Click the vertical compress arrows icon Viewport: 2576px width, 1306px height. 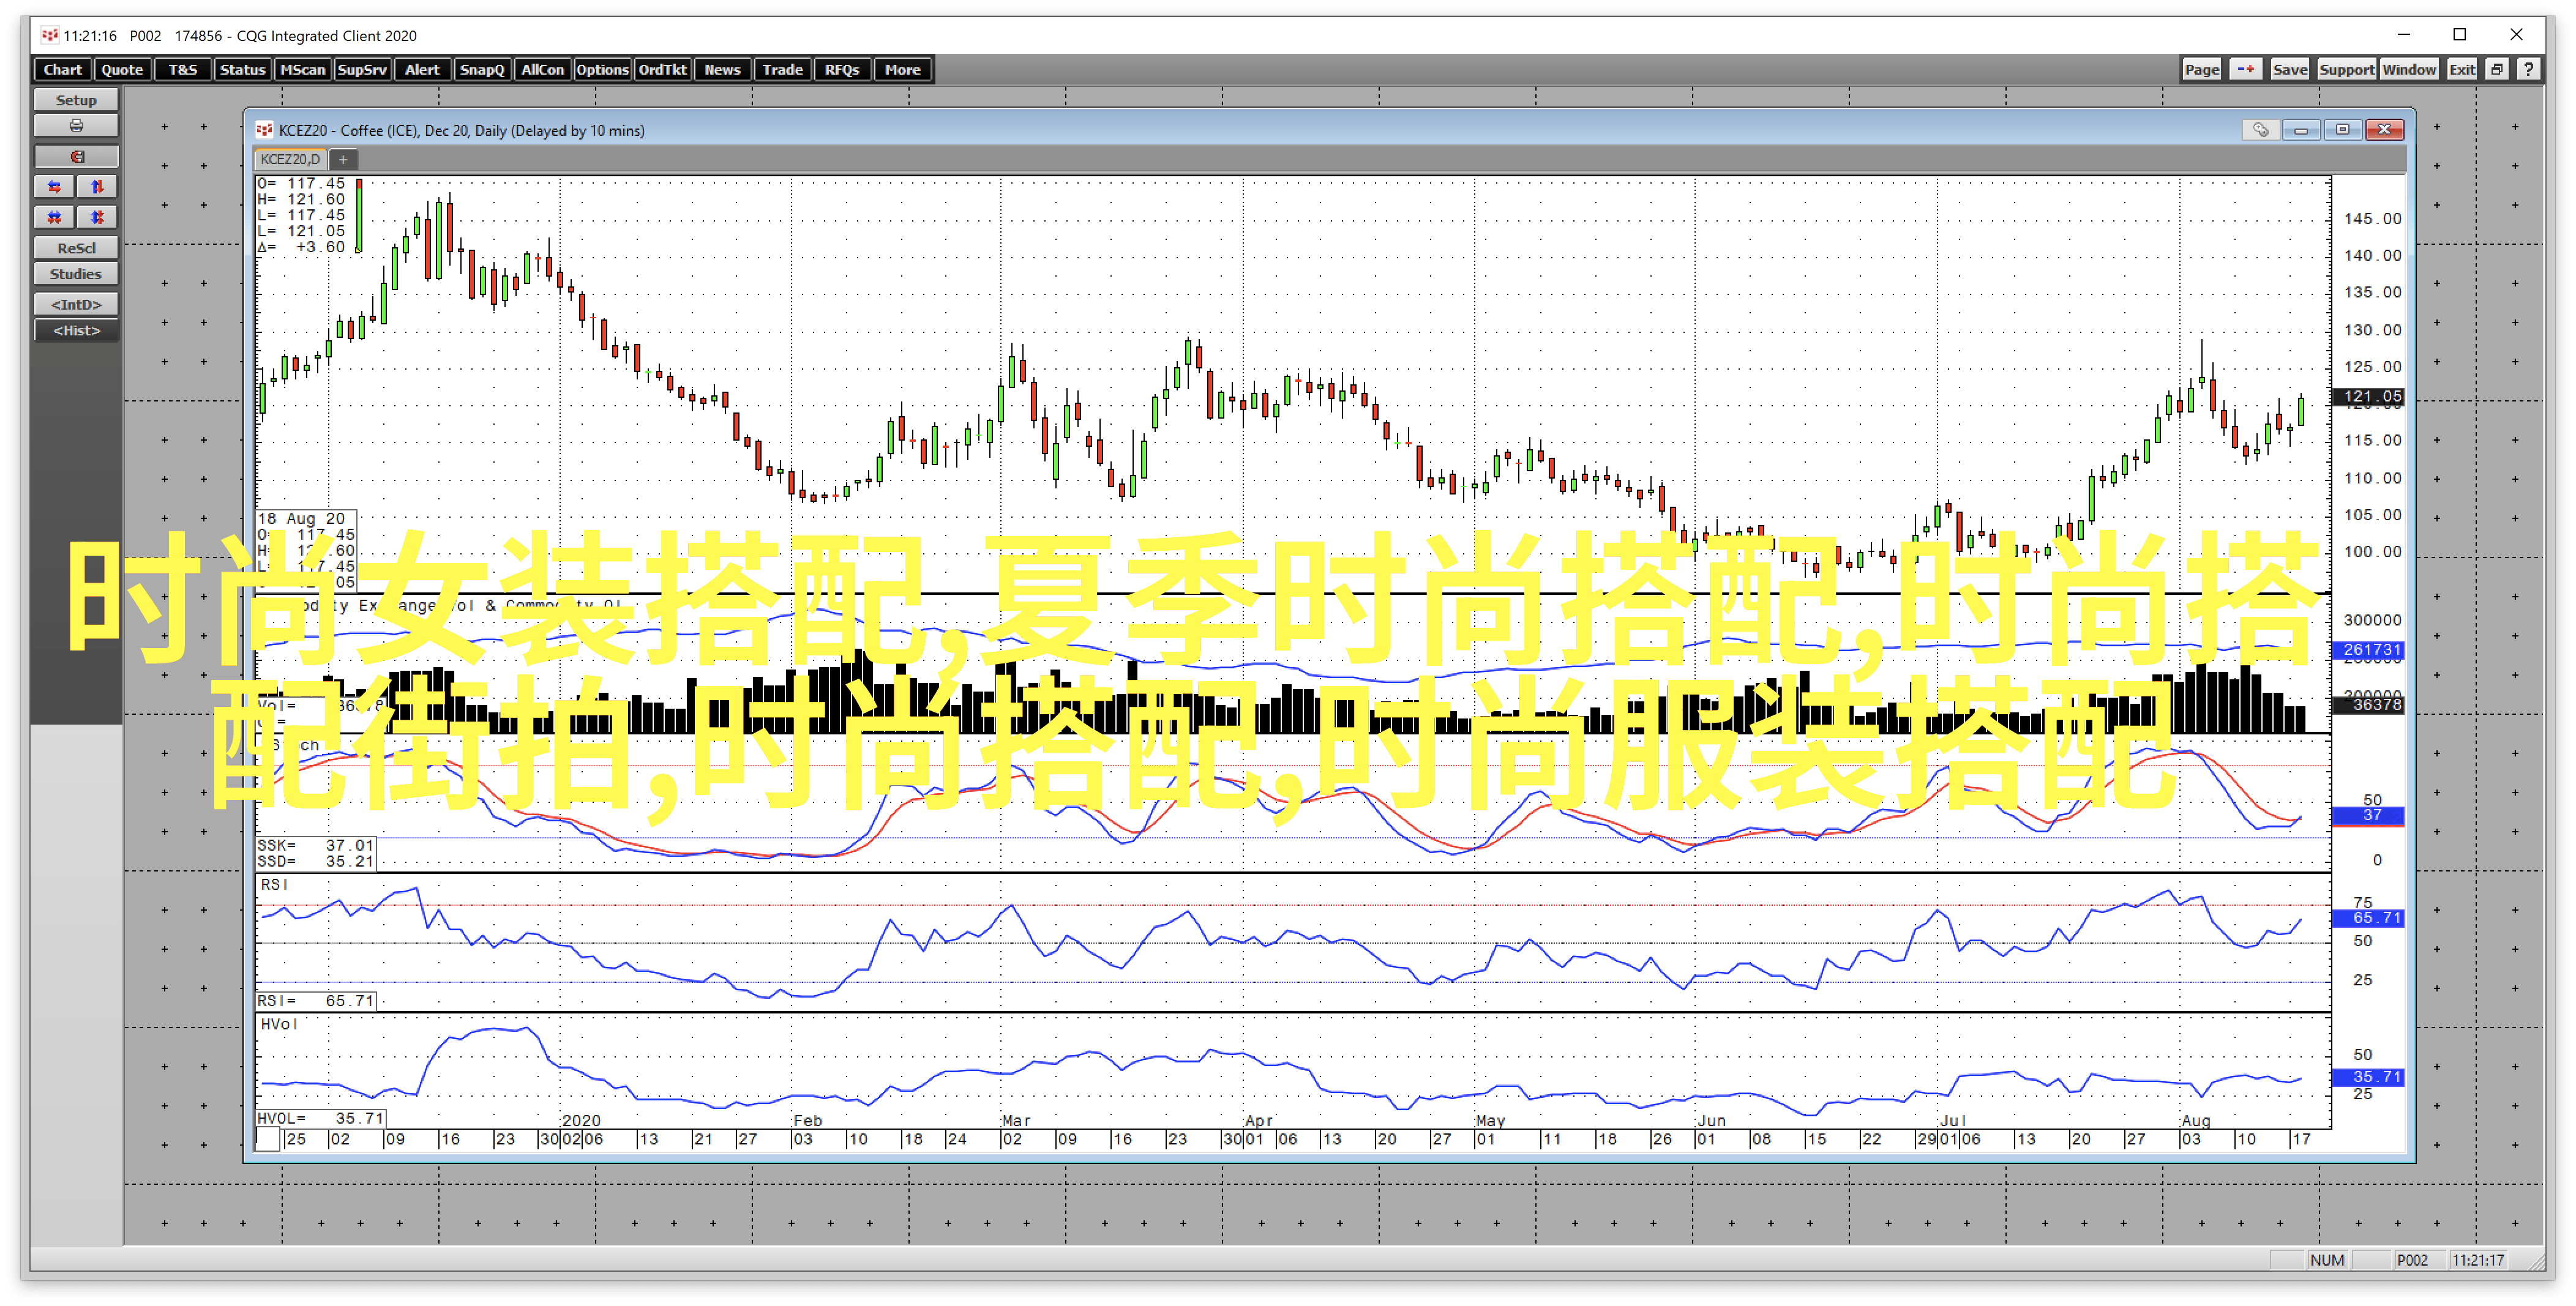[97, 217]
